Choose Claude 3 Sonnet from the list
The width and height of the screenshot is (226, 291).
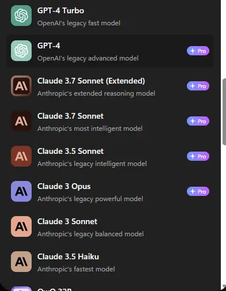point(110,227)
